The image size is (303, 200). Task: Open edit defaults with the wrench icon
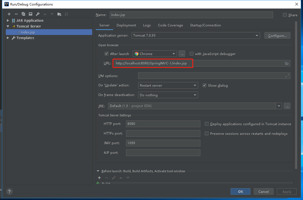pos(38,14)
